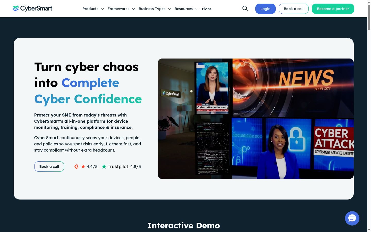Screen dimensions: 371x232
Task: Click the blue Login button
Action: [265, 9]
